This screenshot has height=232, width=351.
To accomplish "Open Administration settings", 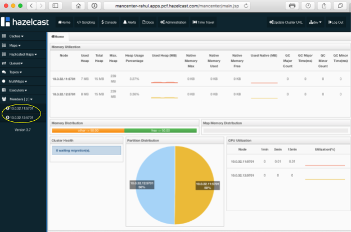I will (173, 22).
